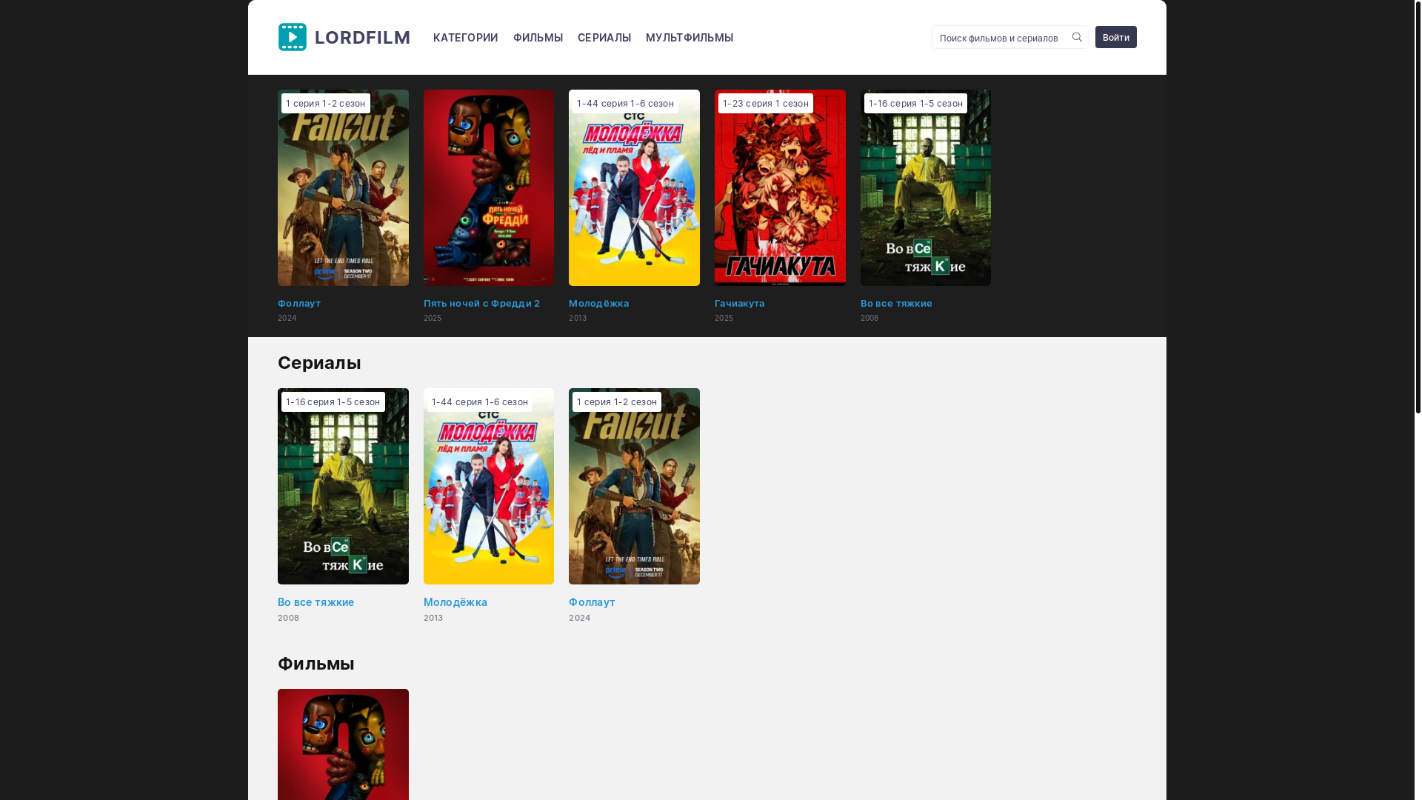Open Fallout poster in top carousel

pyautogui.click(x=343, y=187)
